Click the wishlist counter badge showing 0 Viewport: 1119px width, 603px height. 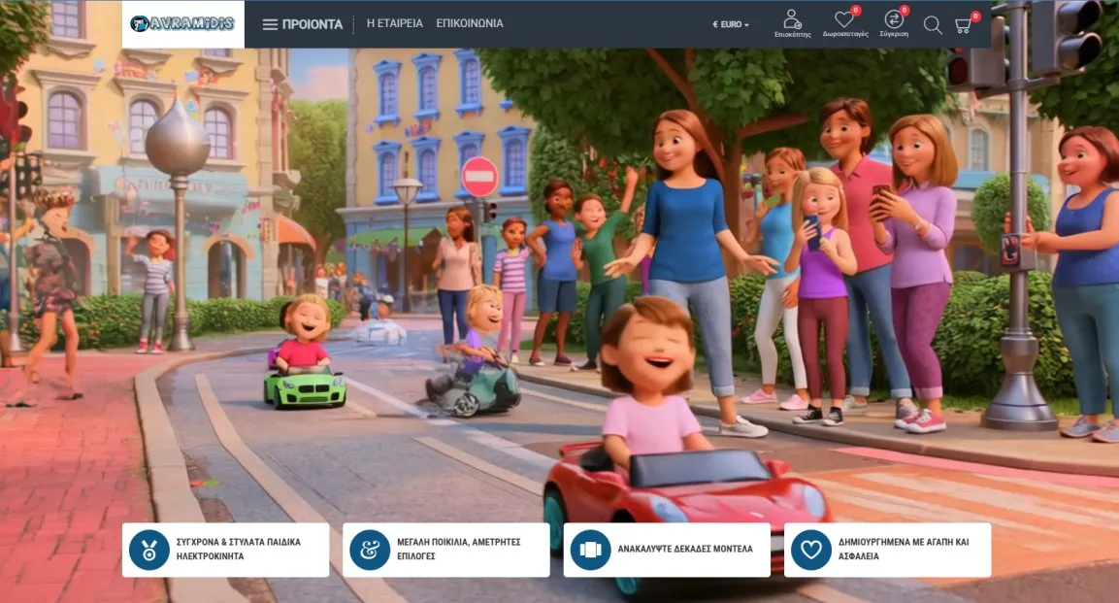pos(854,9)
